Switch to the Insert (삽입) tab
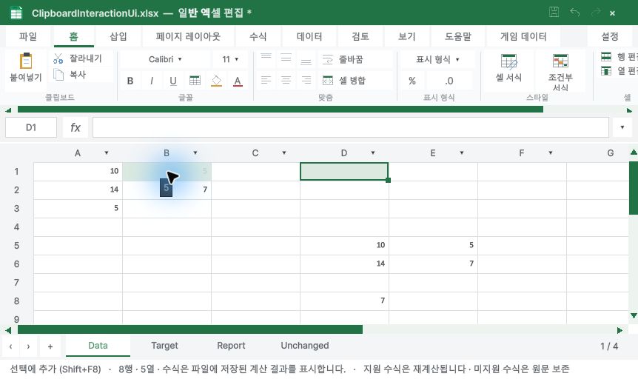 [x=118, y=36]
